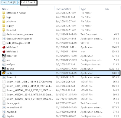Select the revApps file name

11,65
